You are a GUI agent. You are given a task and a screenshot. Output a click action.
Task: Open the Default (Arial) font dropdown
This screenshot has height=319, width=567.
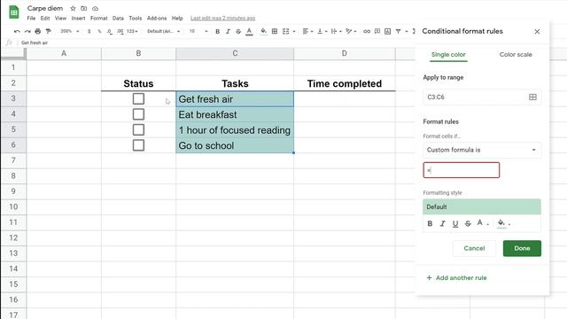tap(163, 32)
